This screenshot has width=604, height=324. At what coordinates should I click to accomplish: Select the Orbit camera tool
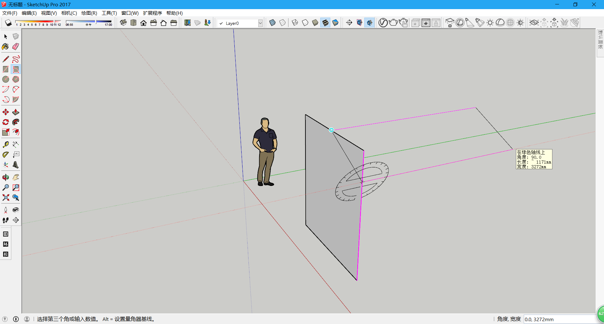(6, 177)
